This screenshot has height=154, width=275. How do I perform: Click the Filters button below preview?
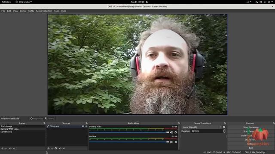49,118
